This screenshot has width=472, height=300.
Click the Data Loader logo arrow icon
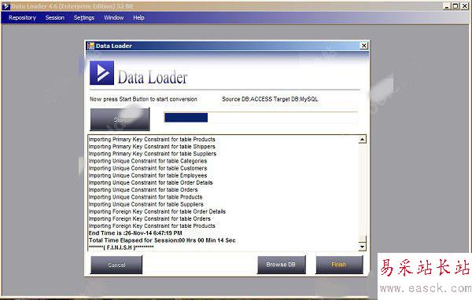(x=101, y=73)
